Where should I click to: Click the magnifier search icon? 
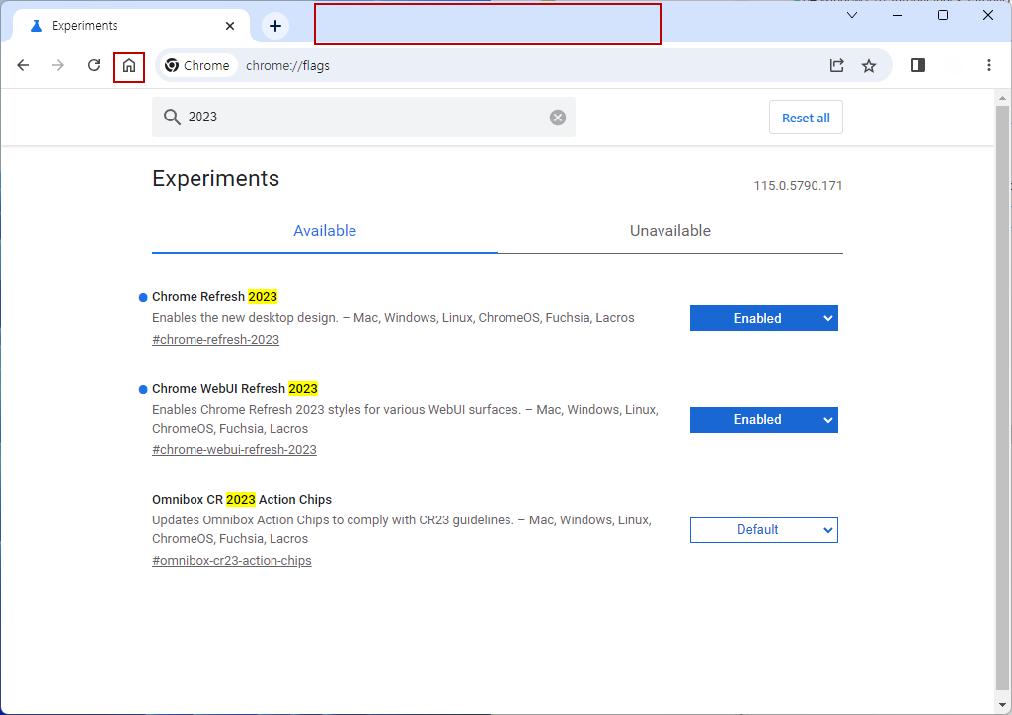172,117
